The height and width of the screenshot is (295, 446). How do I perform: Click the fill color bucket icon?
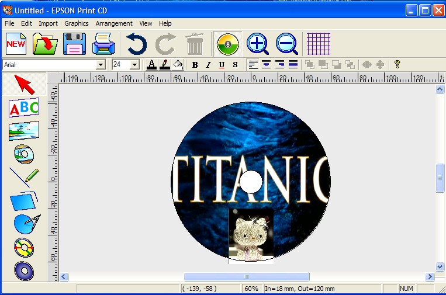click(x=178, y=65)
